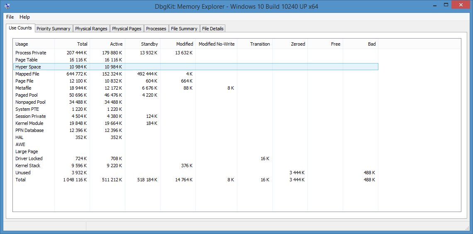Image resolution: width=473 pixels, height=234 pixels.
Task: Switch to the File Summary tab
Action: [x=184, y=29]
